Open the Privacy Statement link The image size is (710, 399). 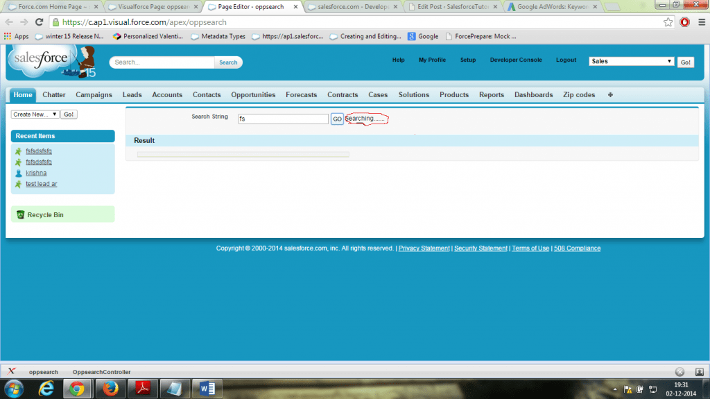pos(424,248)
